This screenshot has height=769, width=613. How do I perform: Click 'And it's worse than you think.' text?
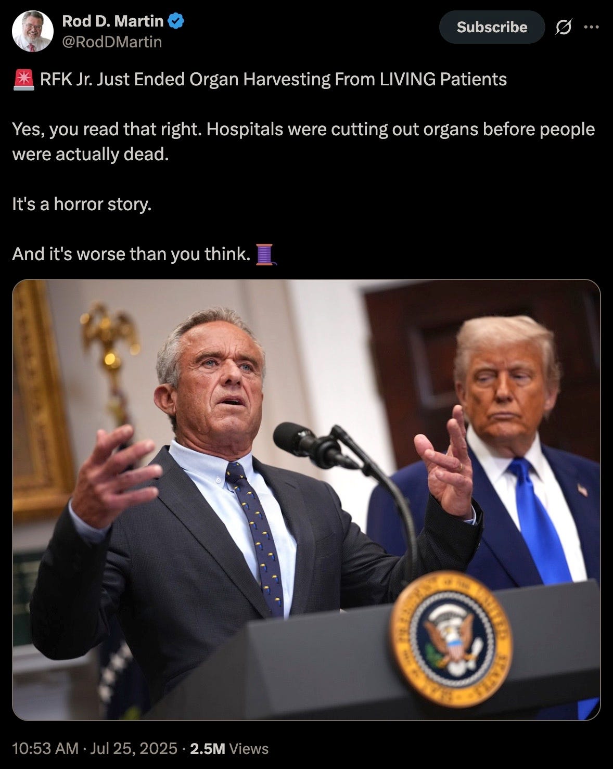[132, 254]
